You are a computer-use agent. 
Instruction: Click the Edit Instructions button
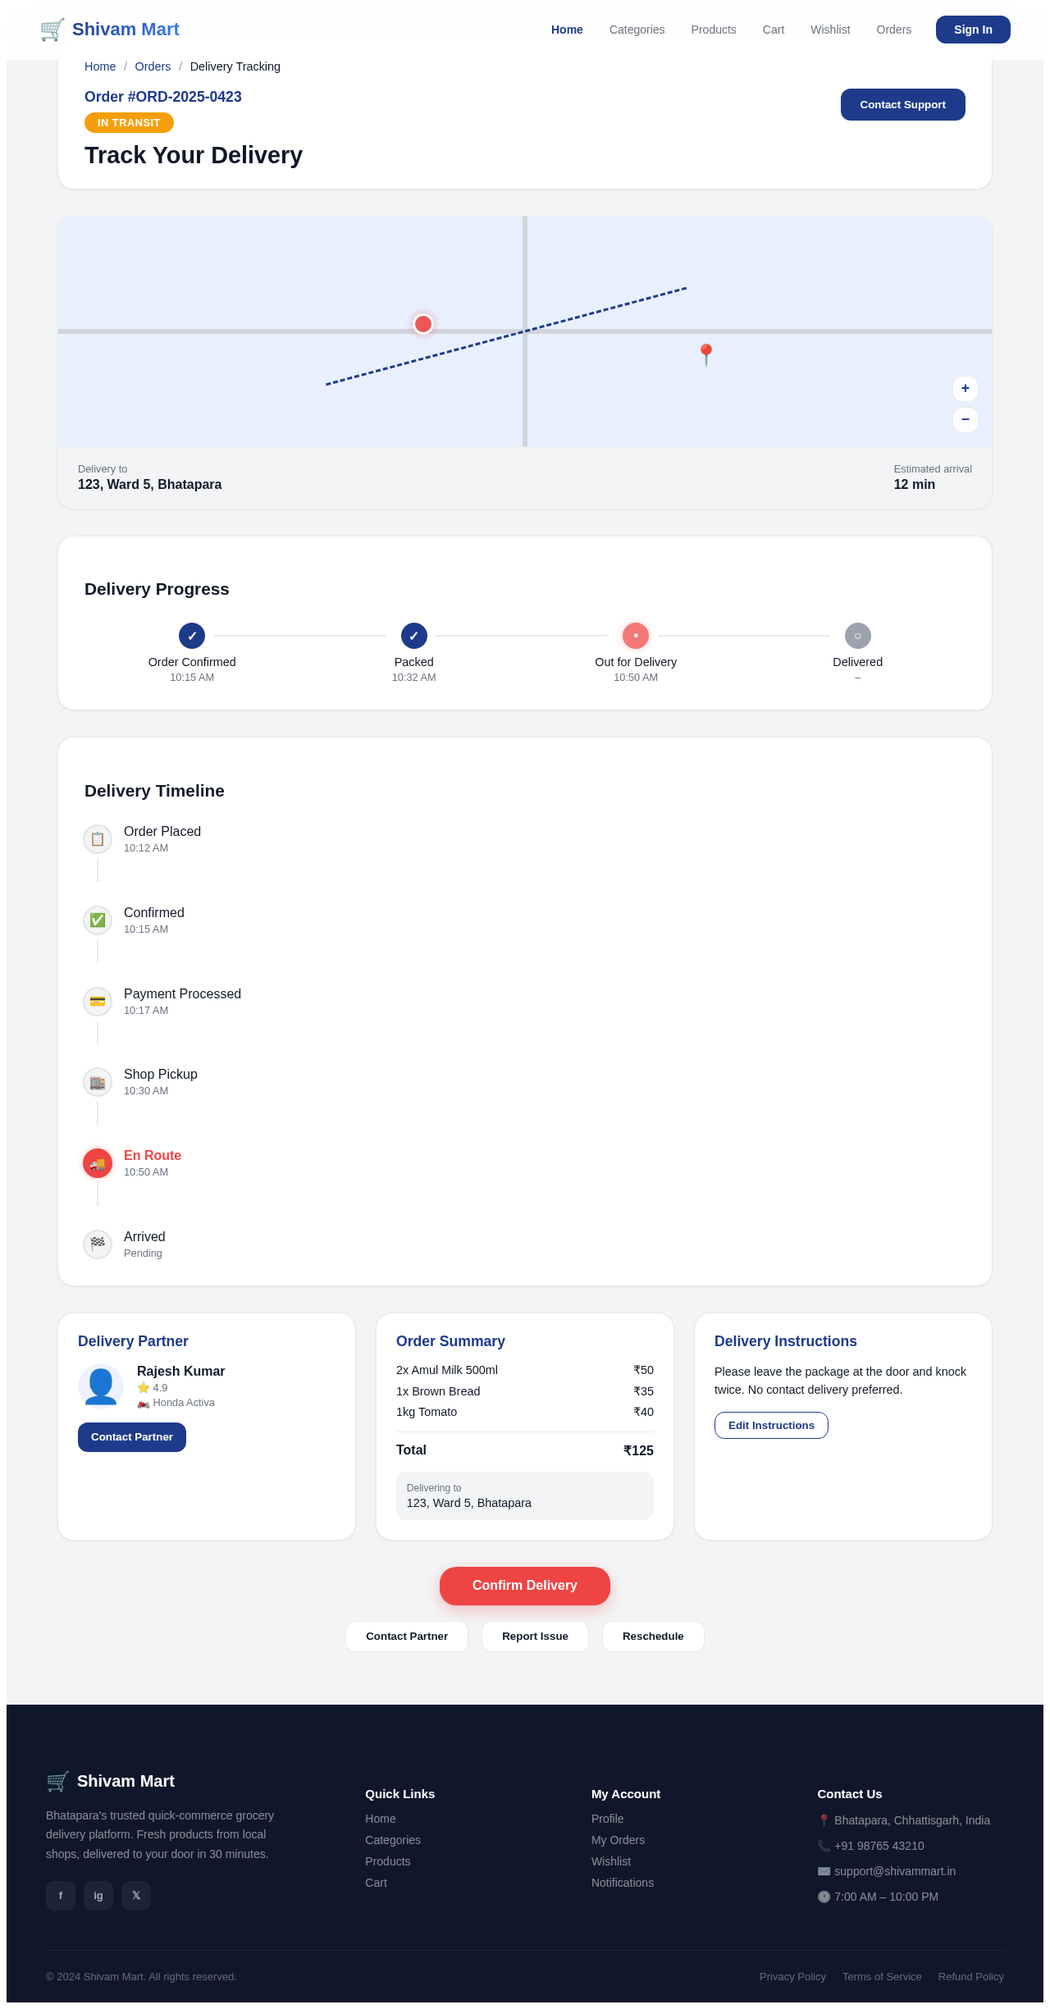coord(771,1426)
